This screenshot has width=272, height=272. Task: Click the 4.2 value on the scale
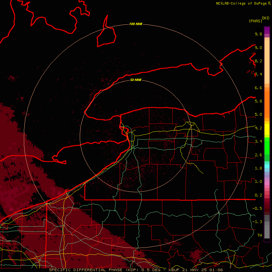coord(258,128)
